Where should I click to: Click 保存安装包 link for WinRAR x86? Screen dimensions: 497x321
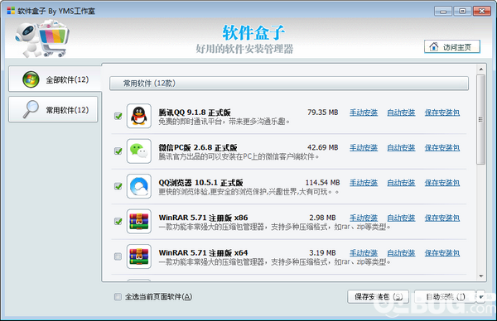pyautogui.click(x=442, y=218)
